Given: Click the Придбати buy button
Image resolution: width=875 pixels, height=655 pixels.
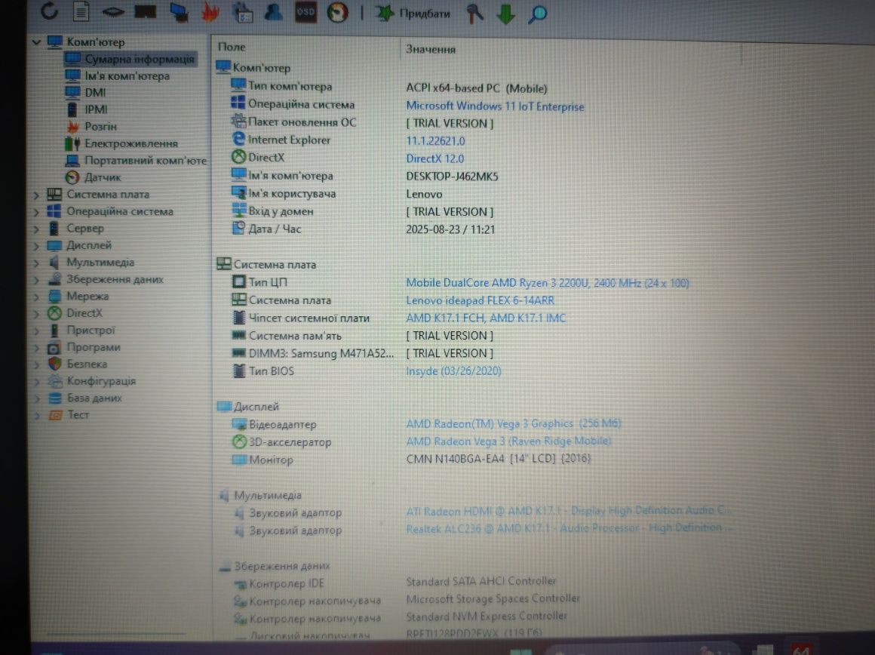Looking at the screenshot, I should pyautogui.click(x=413, y=14).
